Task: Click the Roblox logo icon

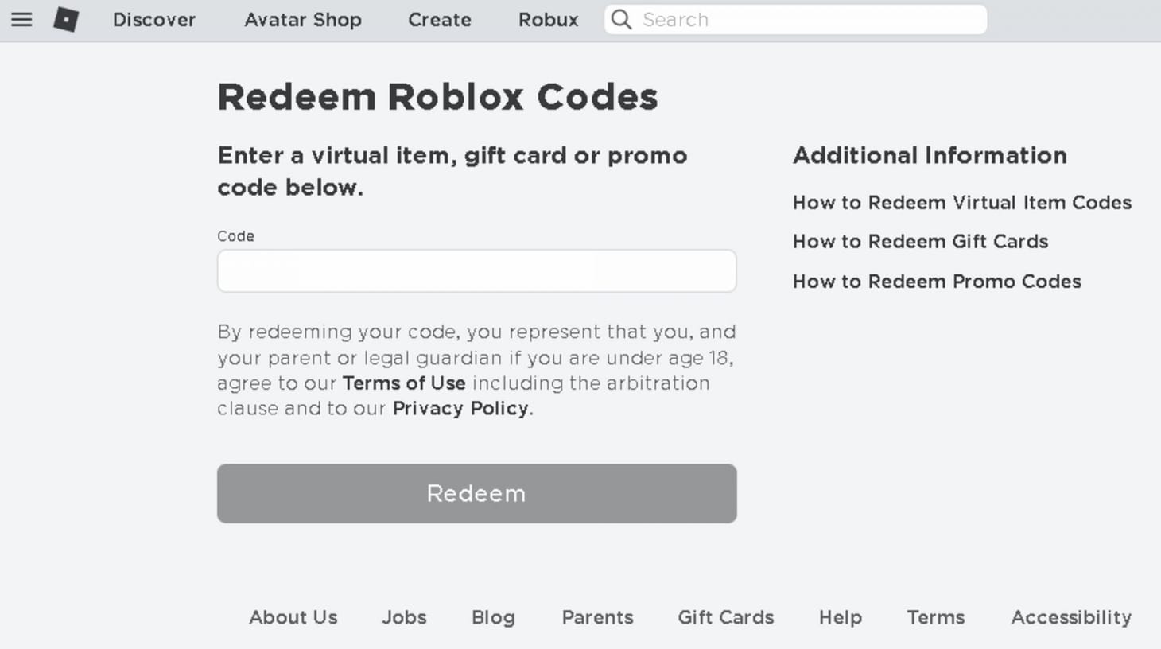Action: [x=66, y=20]
